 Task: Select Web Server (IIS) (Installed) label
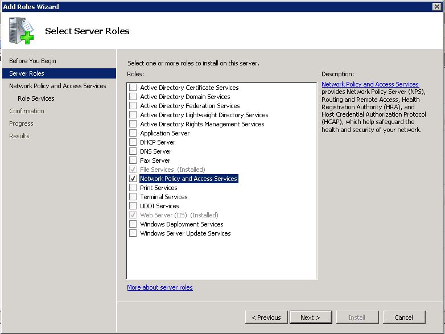click(x=179, y=215)
